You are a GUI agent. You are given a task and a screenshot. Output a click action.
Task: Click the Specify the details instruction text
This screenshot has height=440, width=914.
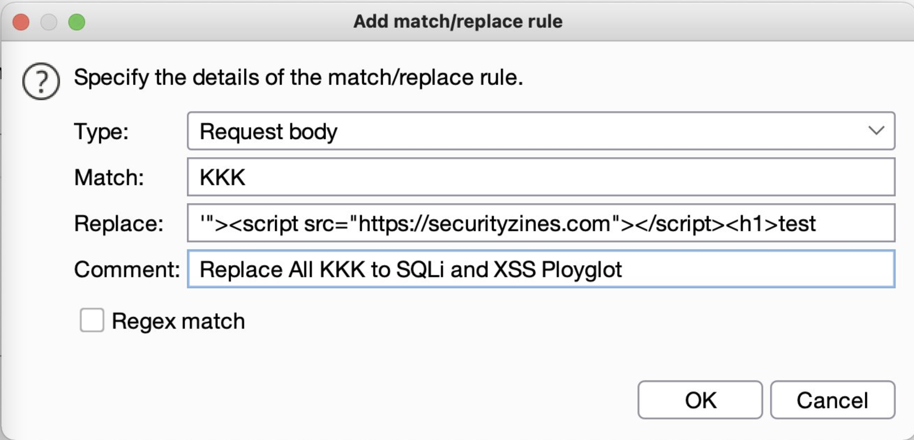(298, 77)
